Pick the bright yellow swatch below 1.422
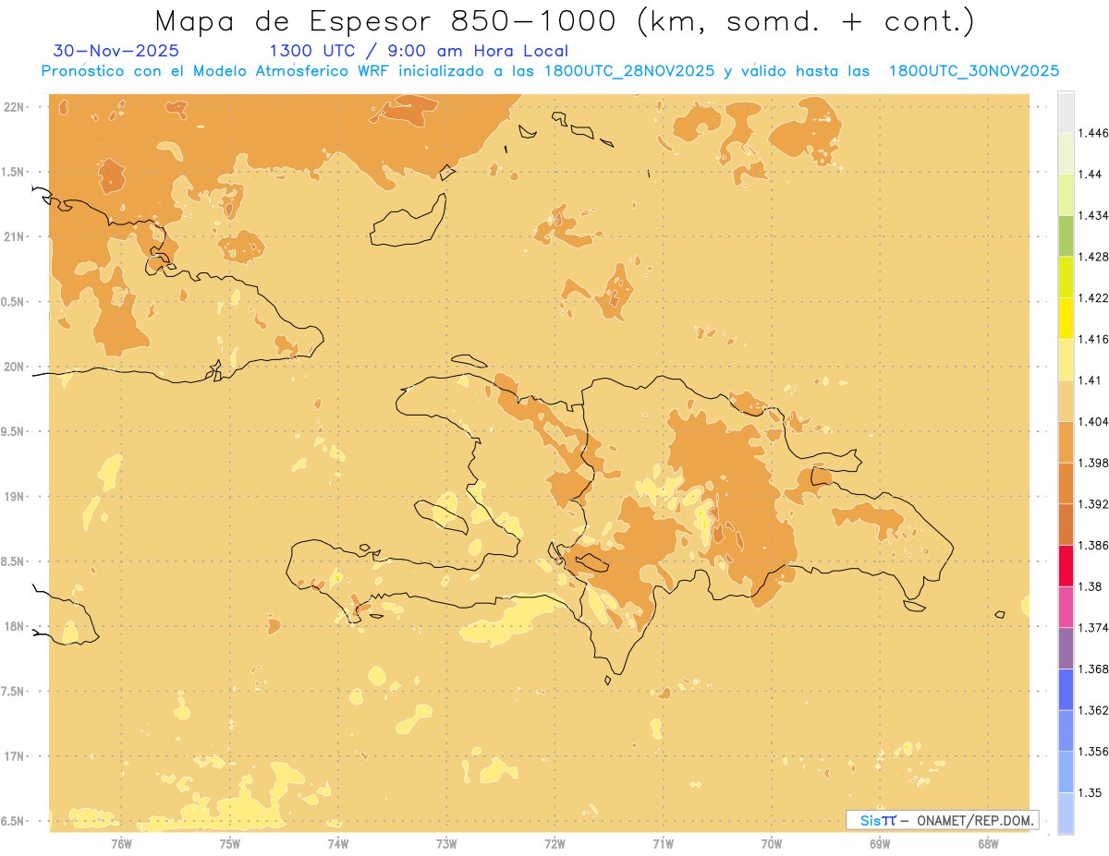 pyautogui.click(x=1066, y=319)
